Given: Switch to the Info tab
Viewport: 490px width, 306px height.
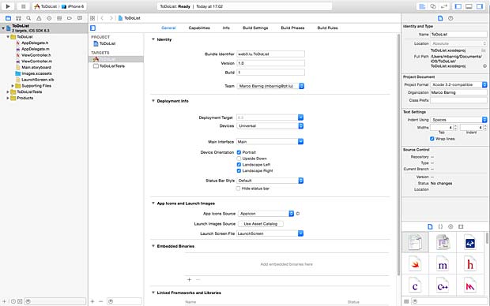Looking at the screenshot, I should (x=226, y=28).
